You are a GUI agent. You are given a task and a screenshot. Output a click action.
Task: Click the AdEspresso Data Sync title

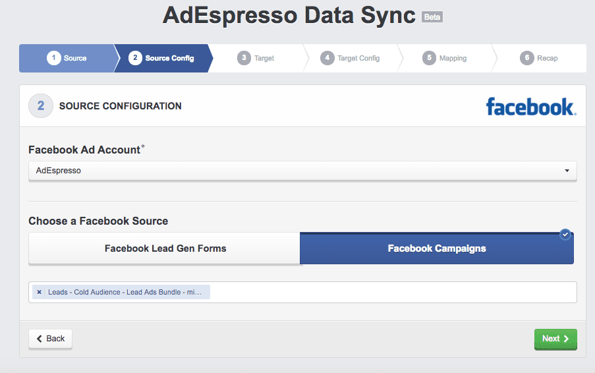pos(289,17)
